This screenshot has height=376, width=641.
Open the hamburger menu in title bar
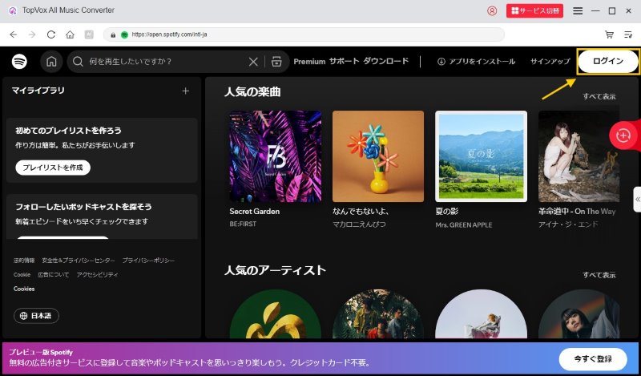pos(578,11)
